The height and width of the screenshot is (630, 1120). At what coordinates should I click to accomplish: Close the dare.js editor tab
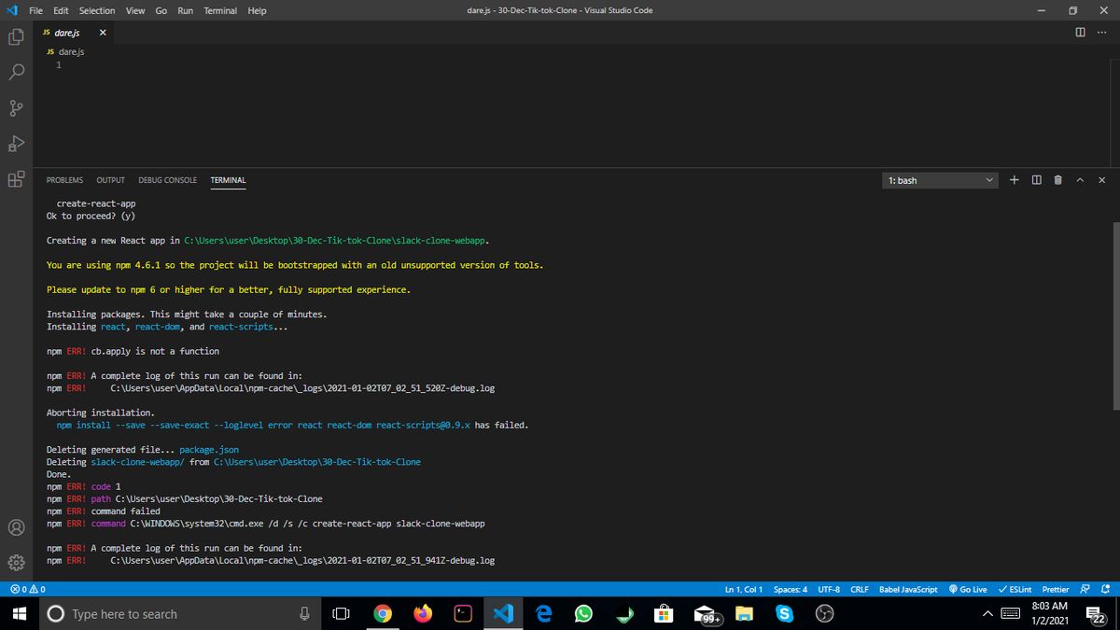tap(103, 33)
